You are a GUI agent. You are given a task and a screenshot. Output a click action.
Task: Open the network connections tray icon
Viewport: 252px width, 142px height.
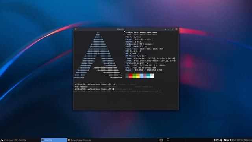pyautogui.click(x=218, y=140)
